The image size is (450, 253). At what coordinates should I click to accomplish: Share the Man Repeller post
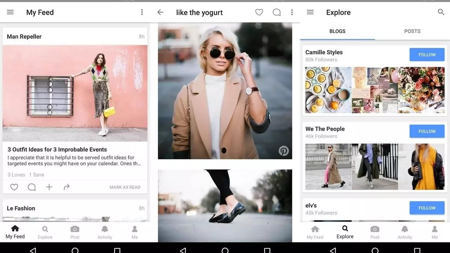(x=66, y=187)
